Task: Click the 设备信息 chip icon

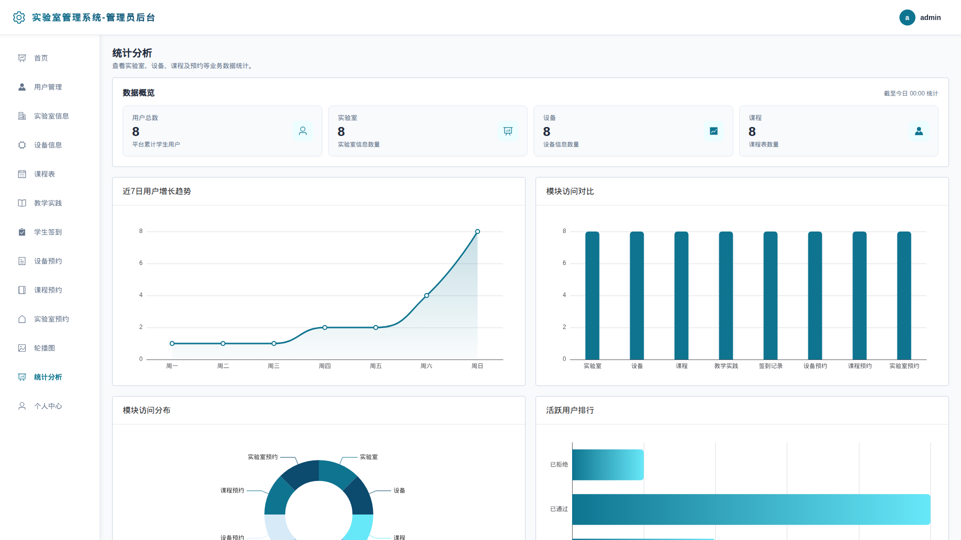Action: click(x=22, y=145)
